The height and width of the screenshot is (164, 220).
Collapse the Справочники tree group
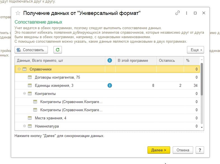(x=19, y=69)
